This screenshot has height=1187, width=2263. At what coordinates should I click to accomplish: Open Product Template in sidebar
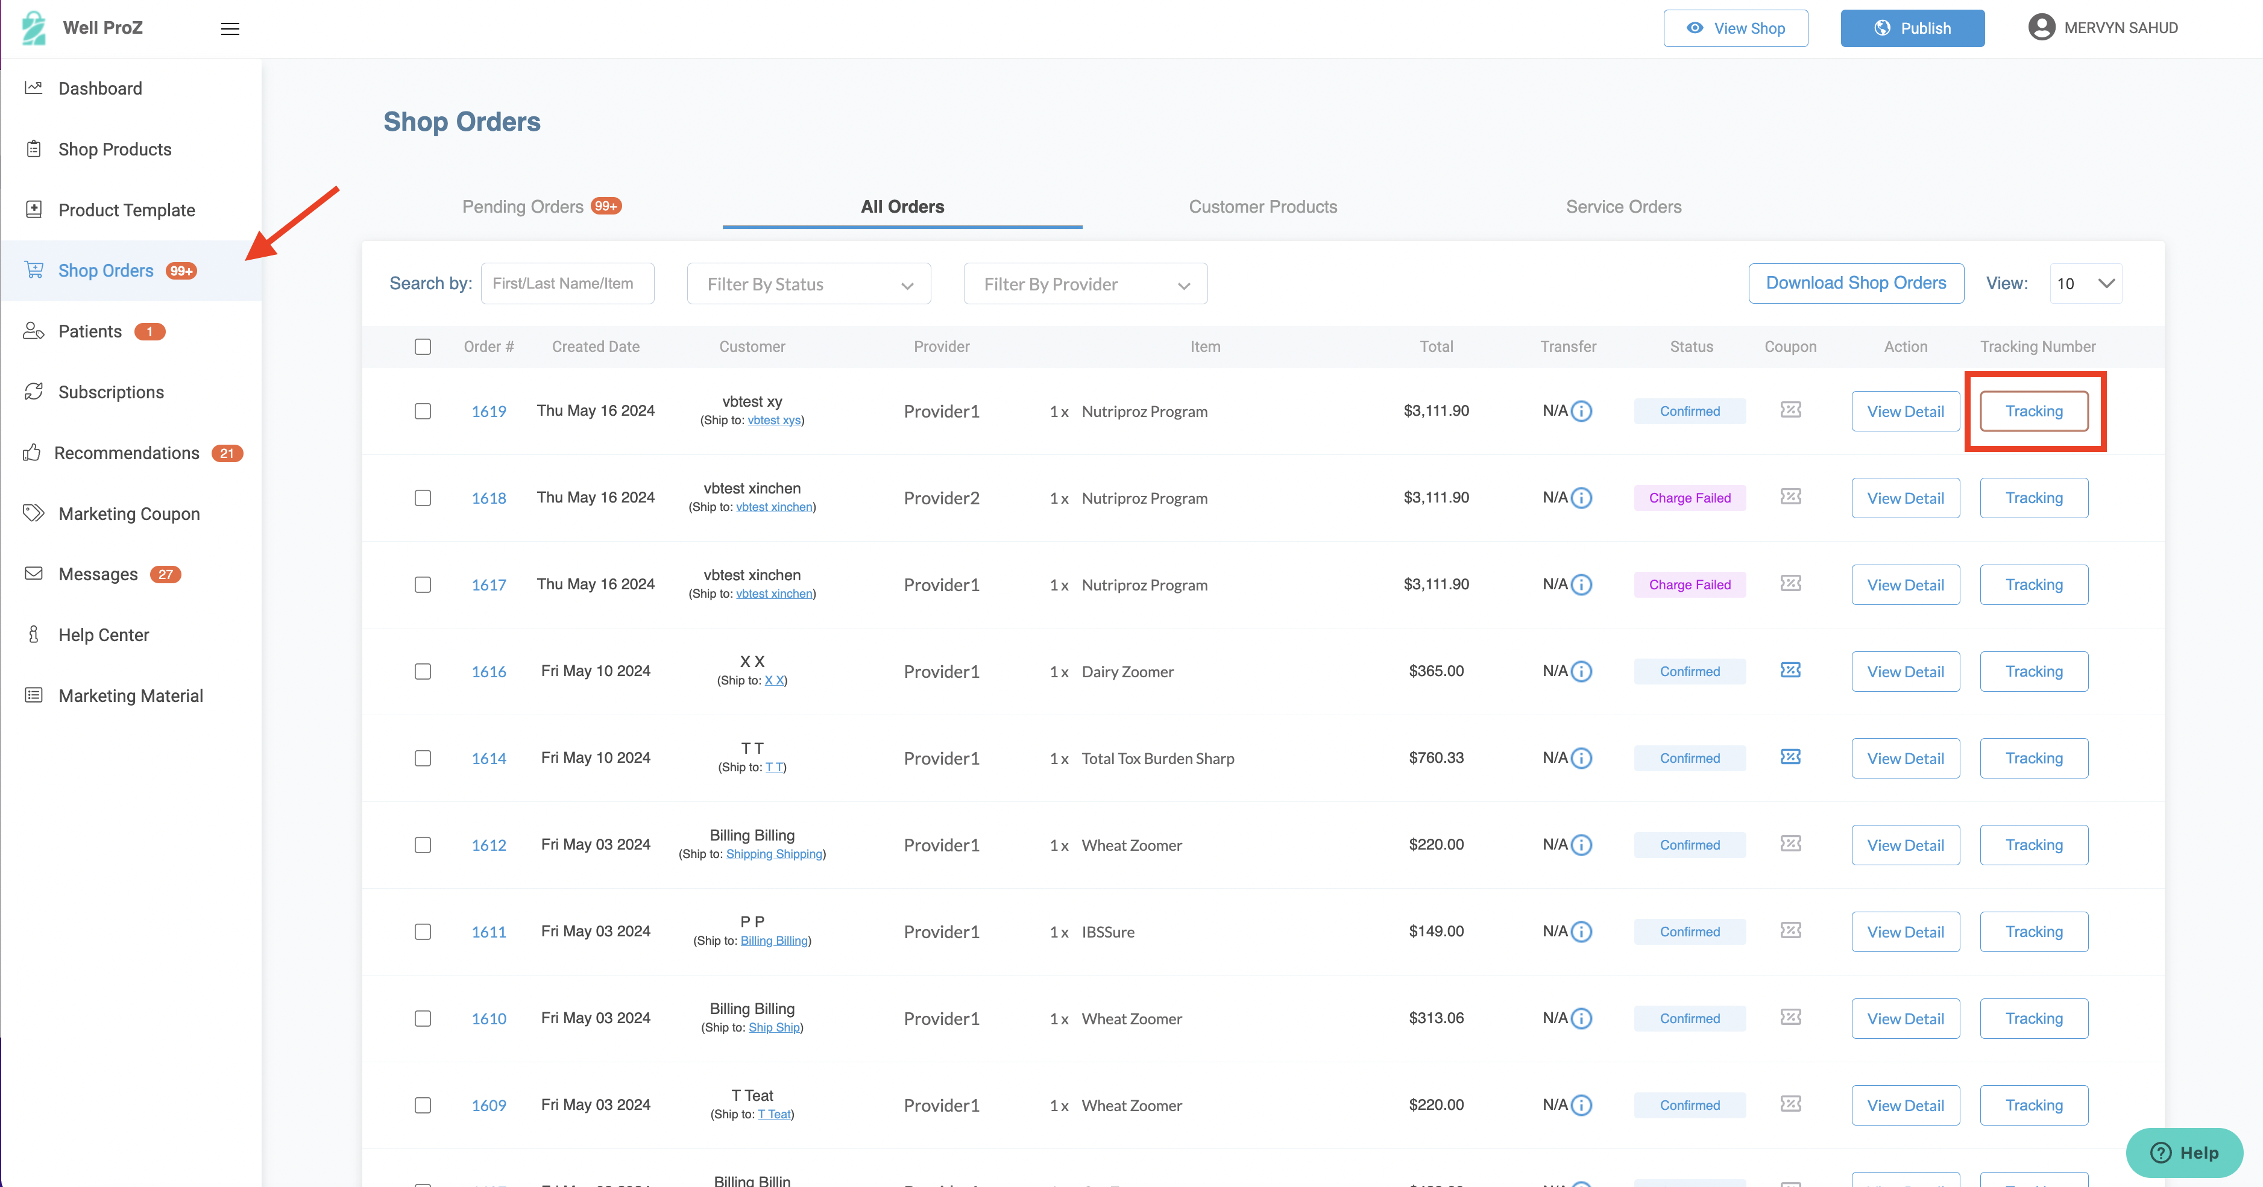pos(127,210)
